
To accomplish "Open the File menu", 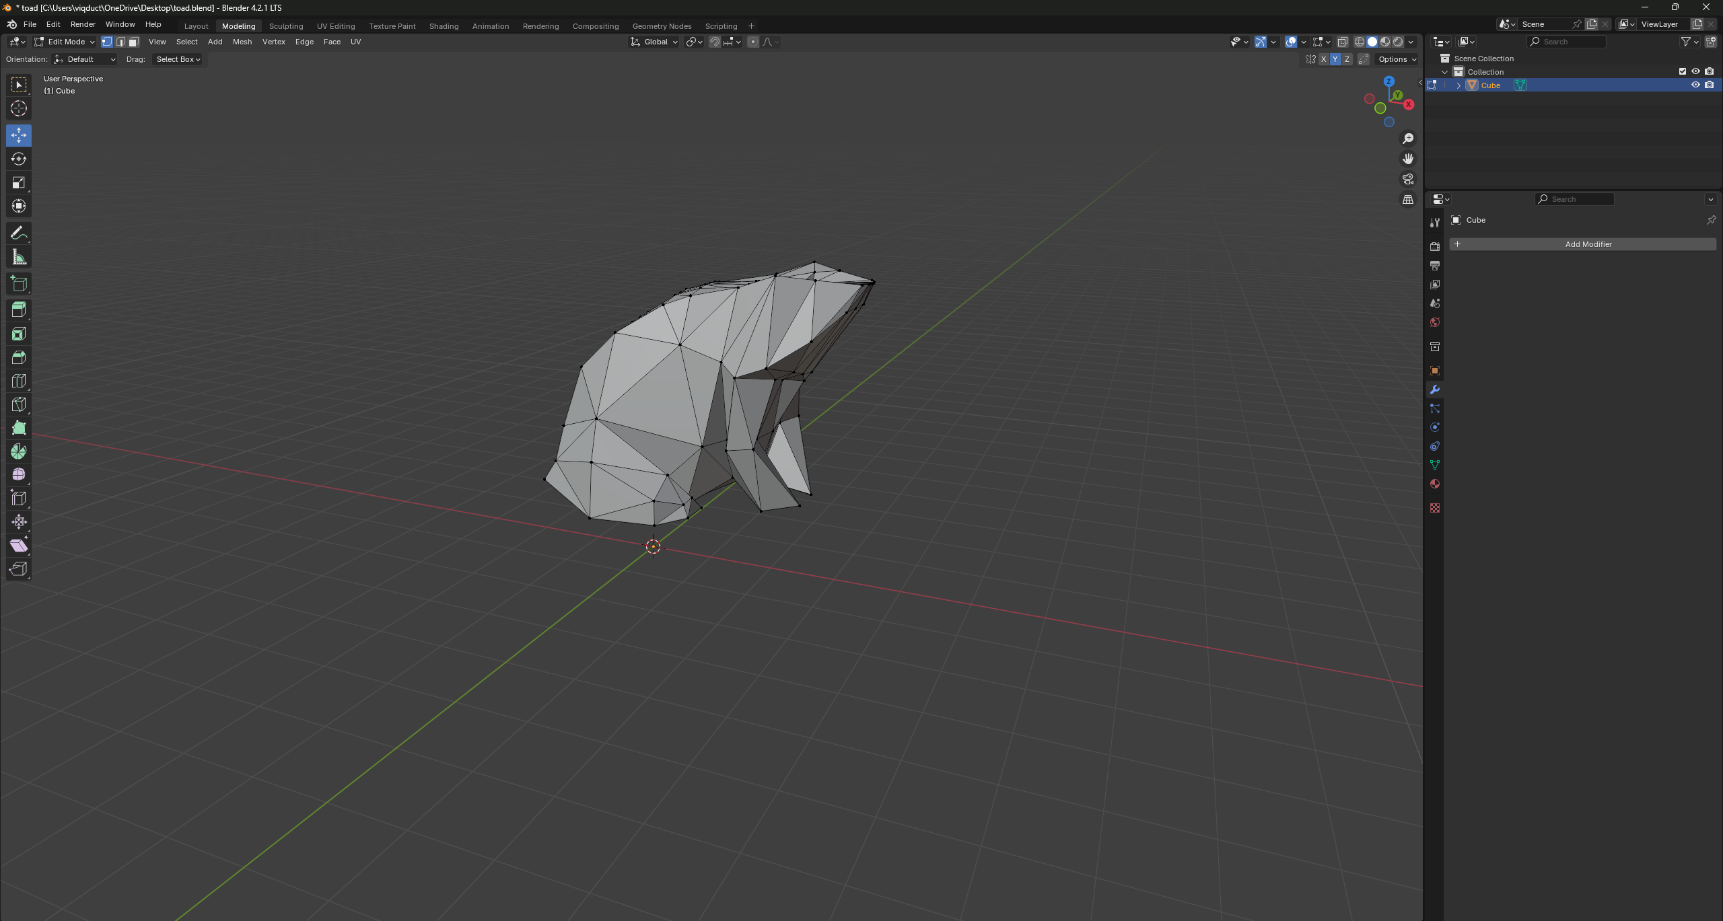I will tap(30, 24).
